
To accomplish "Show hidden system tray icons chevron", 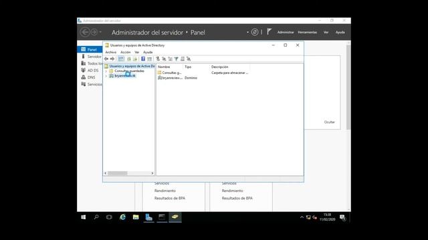I will point(302,217).
